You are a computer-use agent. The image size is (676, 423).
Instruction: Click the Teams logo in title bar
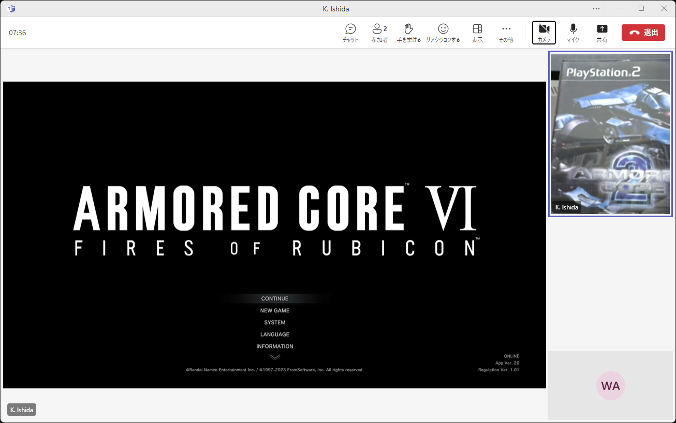coord(11,9)
